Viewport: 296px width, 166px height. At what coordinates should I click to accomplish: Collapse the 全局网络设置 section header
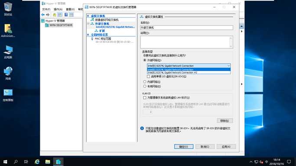coord(88,35)
